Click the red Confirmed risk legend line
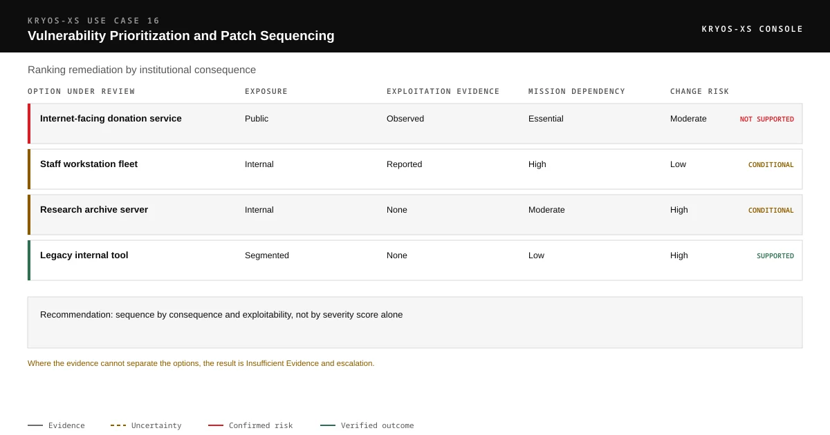This screenshot has height=435, width=830. (216, 425)
